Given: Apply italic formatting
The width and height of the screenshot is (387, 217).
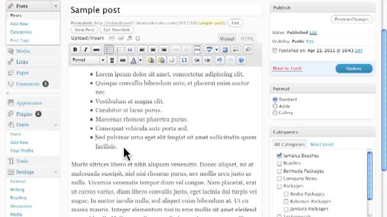Looking at the screenshot, I should 86,49.
